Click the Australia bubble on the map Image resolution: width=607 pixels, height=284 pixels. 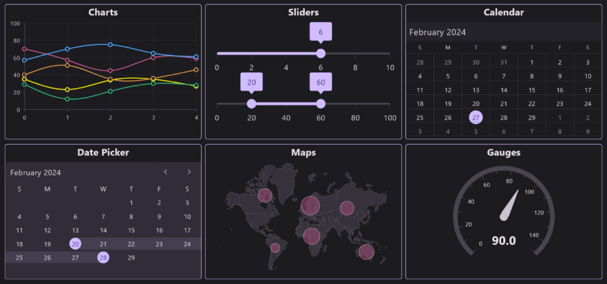pos(366,252)
